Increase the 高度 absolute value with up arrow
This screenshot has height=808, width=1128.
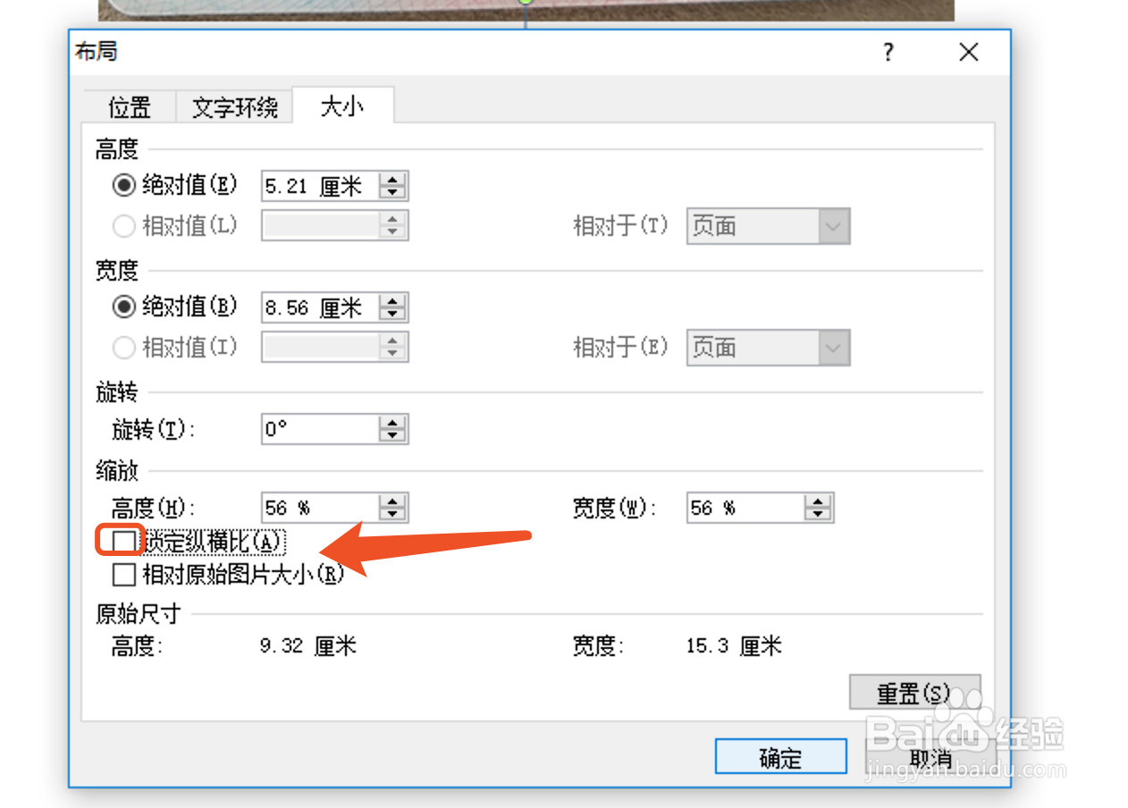[x=392, y=180]
